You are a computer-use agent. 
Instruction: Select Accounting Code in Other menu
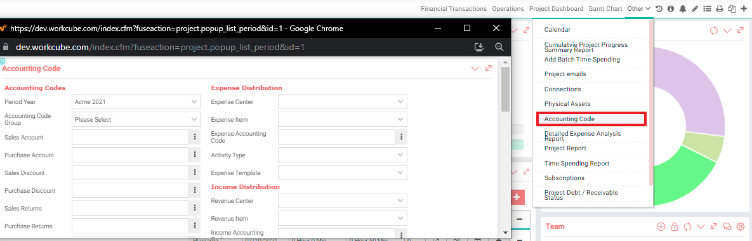pyautogui.click(x=591, y=119)
